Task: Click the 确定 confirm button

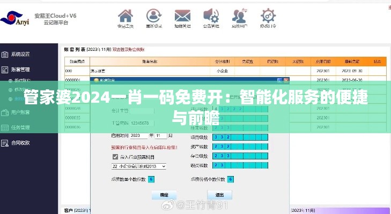Action: (x=164, y=195)
